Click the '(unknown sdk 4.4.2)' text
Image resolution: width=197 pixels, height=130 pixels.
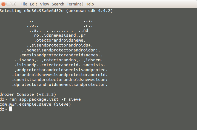[x=89, y=11]
